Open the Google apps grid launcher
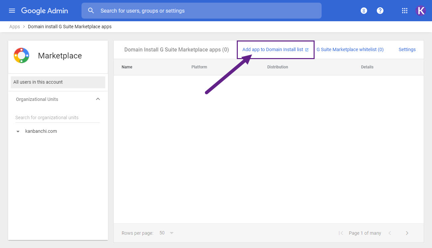Screen dimensions: 432x248 [405, 11]
